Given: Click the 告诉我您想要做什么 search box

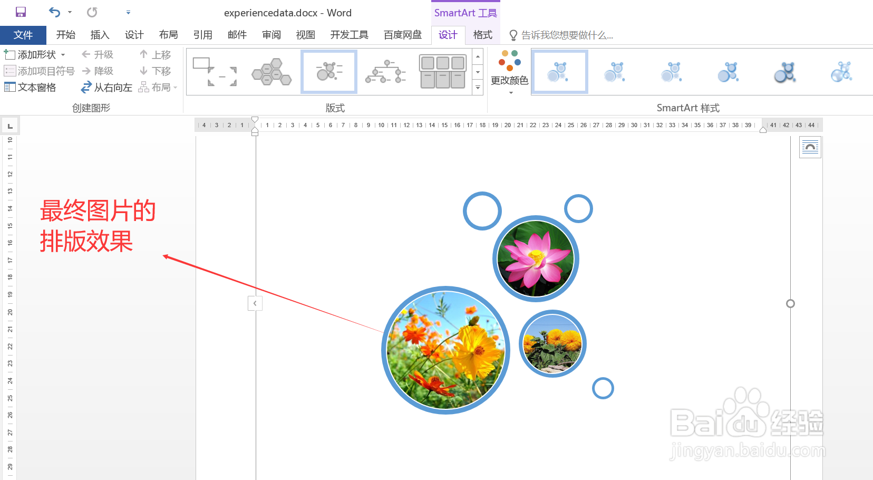Looking at the screenshot, I should 561,35.
